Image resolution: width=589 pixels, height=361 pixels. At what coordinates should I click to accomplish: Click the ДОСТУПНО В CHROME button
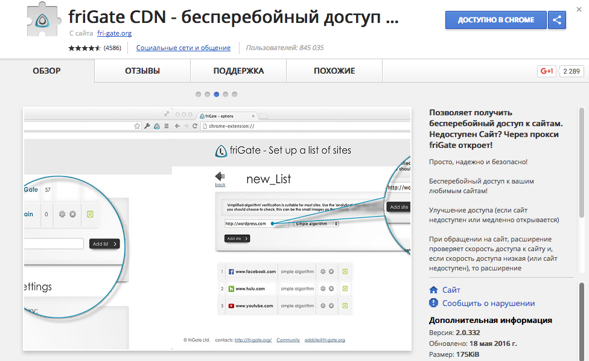coord(496,20)
